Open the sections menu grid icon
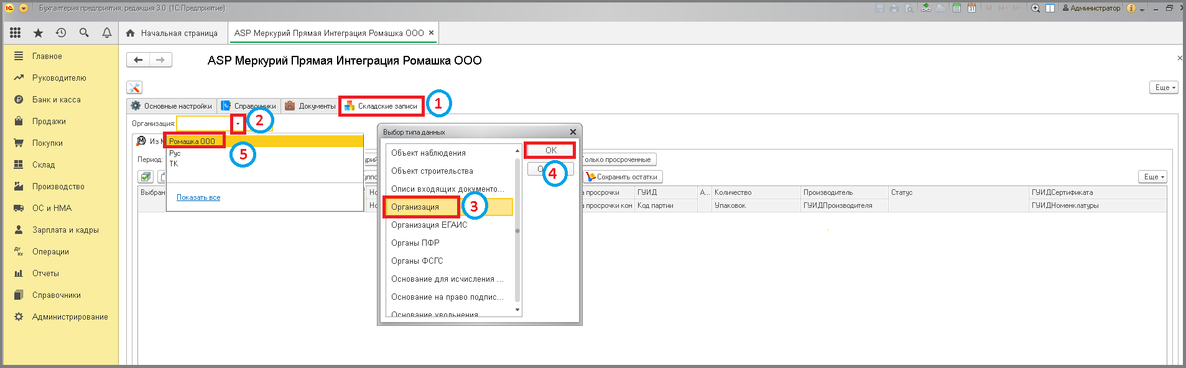The height and width of the screenshot is (368, 1186). click(16, 33)
